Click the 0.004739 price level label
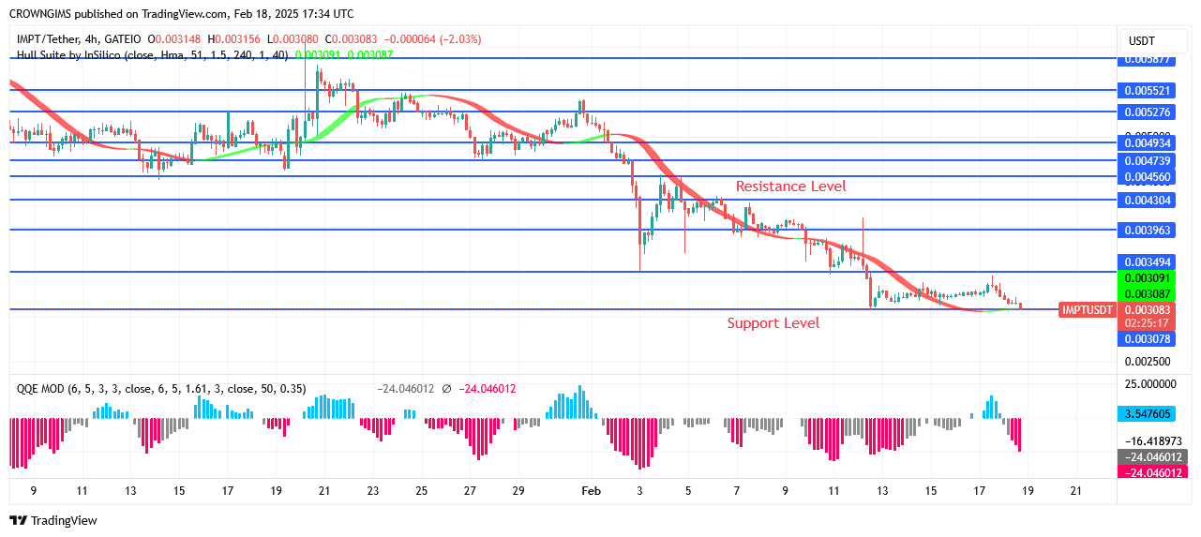 [x=1148, y=160]
